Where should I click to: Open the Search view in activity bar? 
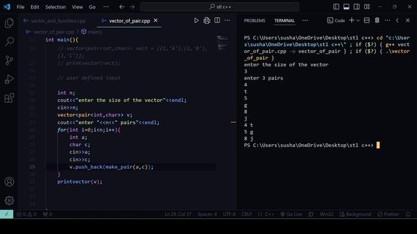9,42
